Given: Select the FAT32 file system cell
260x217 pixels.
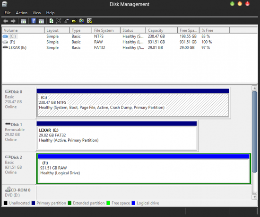Looking at the screenshot, I should (99, 47).
